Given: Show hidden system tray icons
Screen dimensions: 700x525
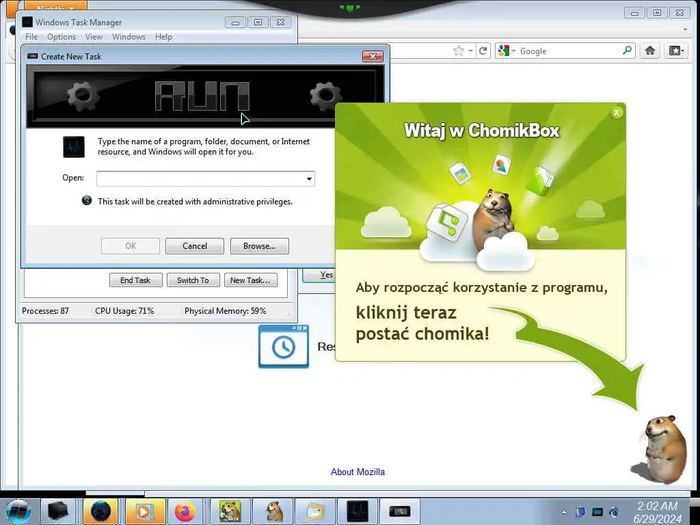Looking at the screenshot, I should 564,512.
